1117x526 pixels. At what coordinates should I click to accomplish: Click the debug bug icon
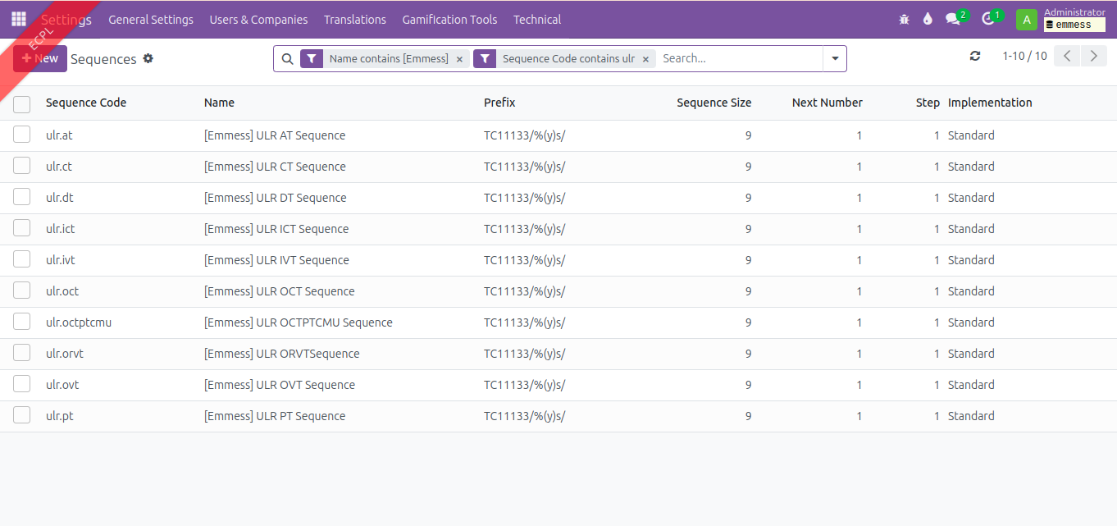[904, 19]
